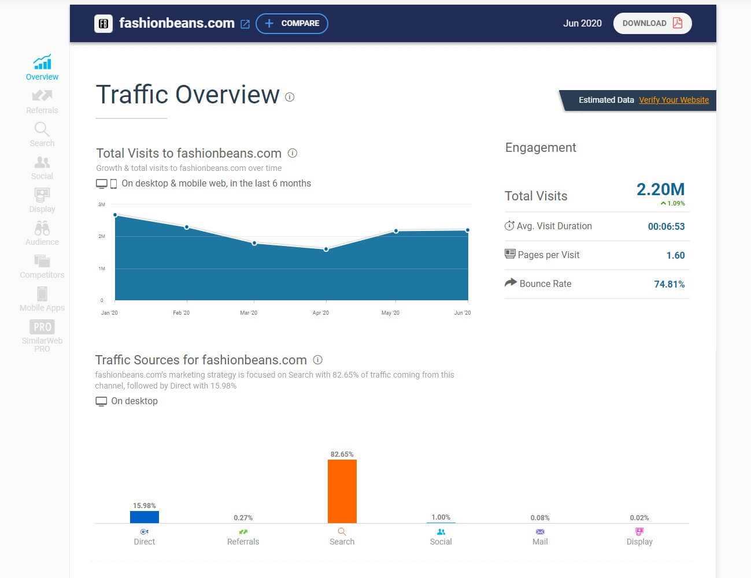Click the orange Search traffic bar
This screenshot has width=751, height=578.
(x=342, y=491)
